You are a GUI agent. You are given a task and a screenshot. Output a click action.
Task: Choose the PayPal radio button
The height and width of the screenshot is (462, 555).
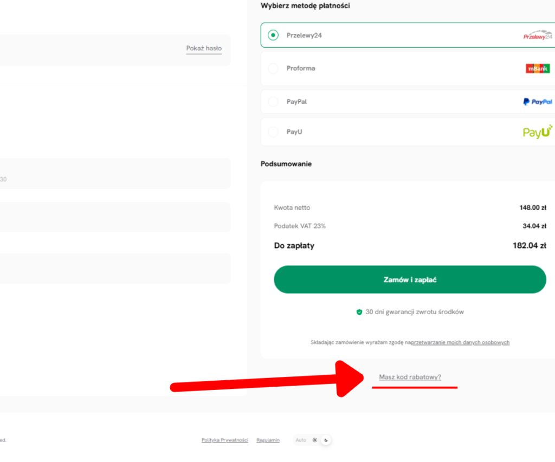click(273, 101)
